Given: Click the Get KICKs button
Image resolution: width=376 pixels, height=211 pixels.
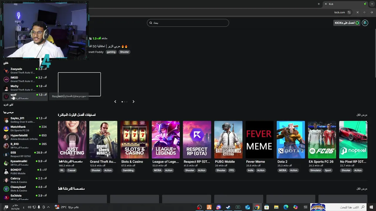Looking at the screenshot, I should click(347, 23).
